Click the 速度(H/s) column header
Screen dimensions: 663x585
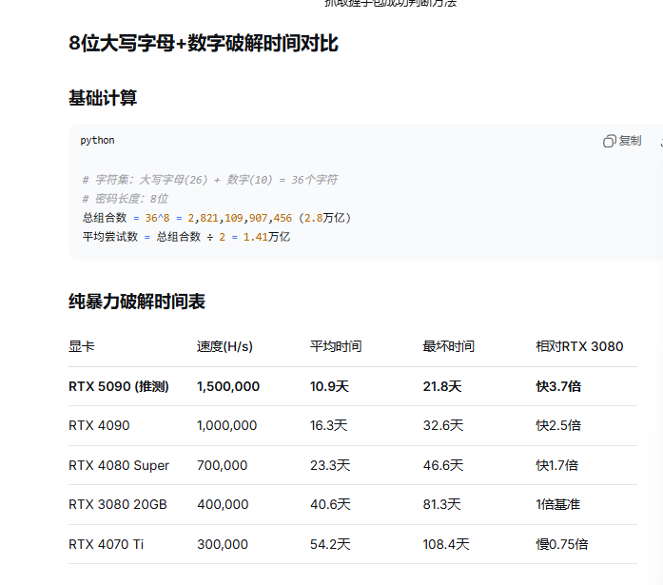[x=224, y=346]
